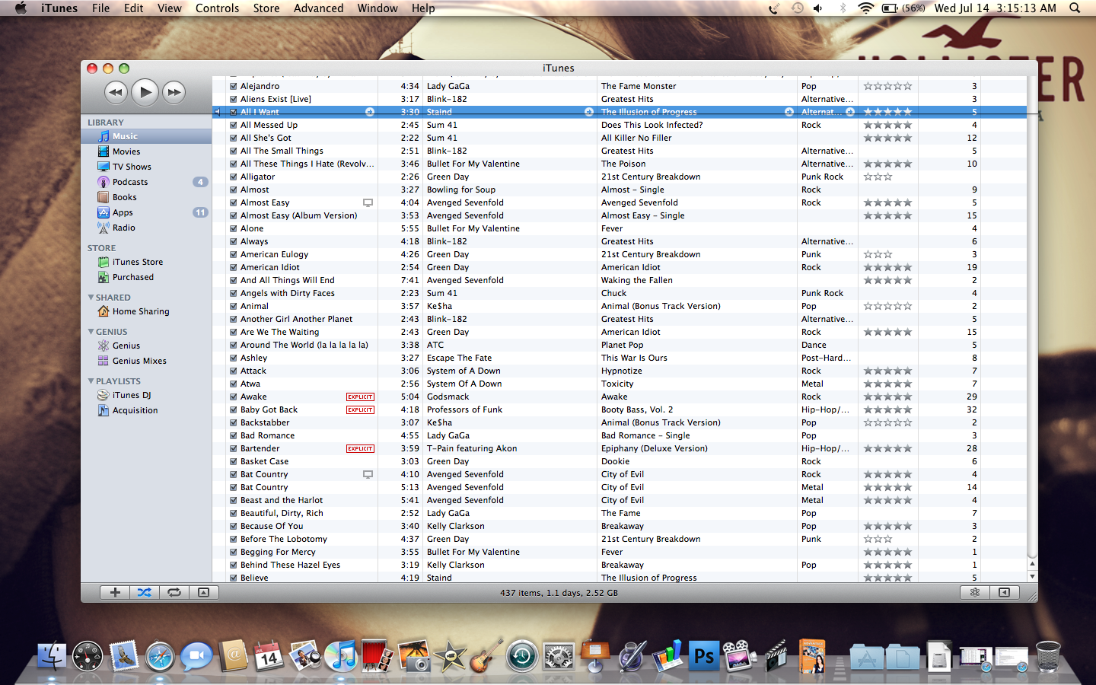Image resolution: width=1096 pixels, height=685 pixels.
Task: Uncheck the Bartender checkbox
Action: [x=234, y=448]
